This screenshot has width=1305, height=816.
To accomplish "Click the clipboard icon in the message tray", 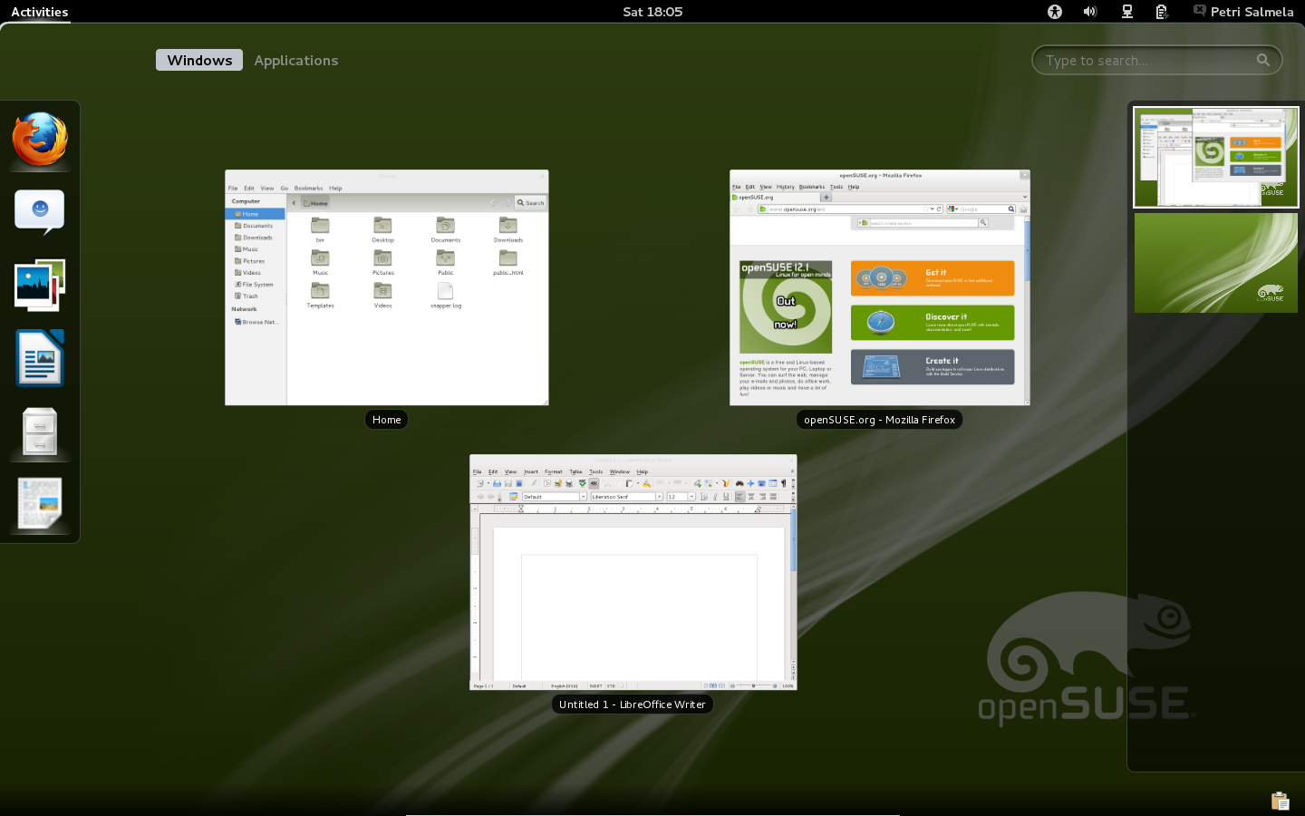I will [1281, 801].
